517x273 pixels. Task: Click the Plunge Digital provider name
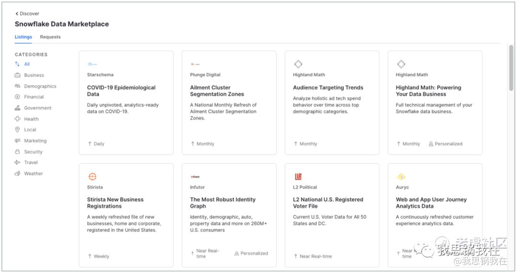pyautogui.click(x=205, y=75)
